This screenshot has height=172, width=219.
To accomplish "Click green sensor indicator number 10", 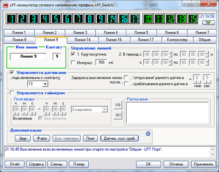I will click(x=149, y=18).
